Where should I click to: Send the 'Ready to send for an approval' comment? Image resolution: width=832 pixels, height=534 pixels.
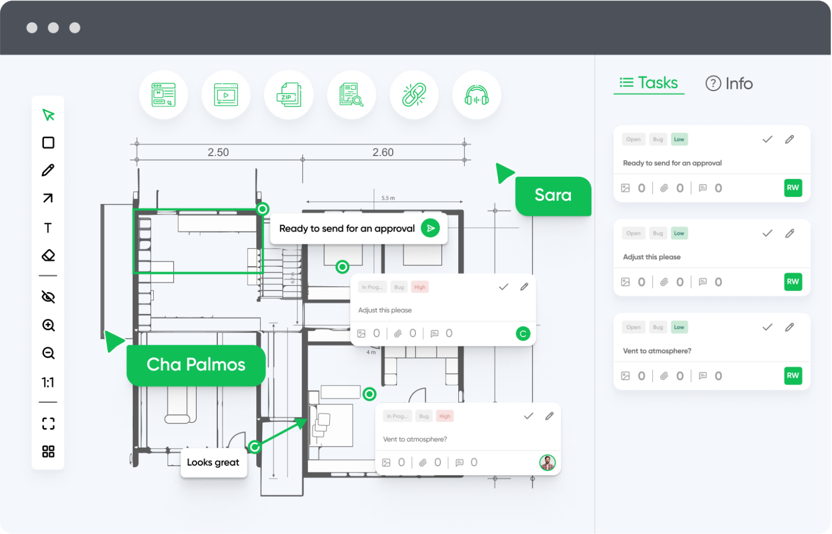point(431,228)
